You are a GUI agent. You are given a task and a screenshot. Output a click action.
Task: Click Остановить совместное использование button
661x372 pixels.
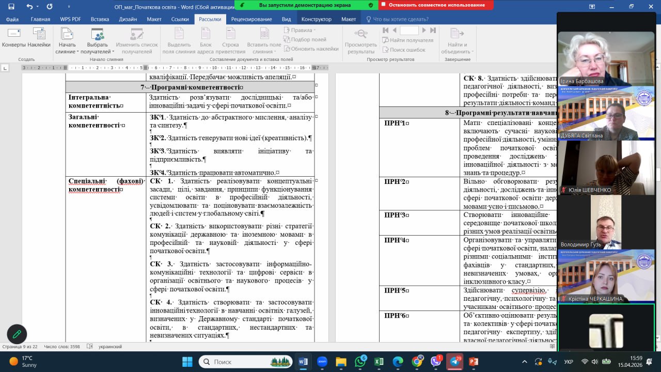(436, 5)
